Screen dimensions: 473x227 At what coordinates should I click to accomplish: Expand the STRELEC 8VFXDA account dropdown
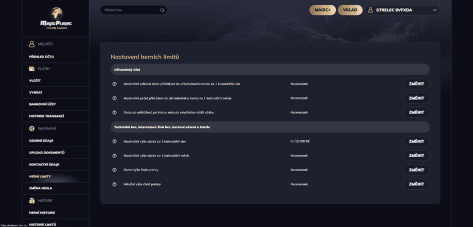coord(434,10)
